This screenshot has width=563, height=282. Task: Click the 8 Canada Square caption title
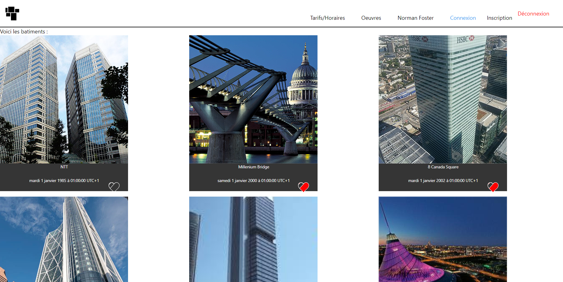pos(443,167)
